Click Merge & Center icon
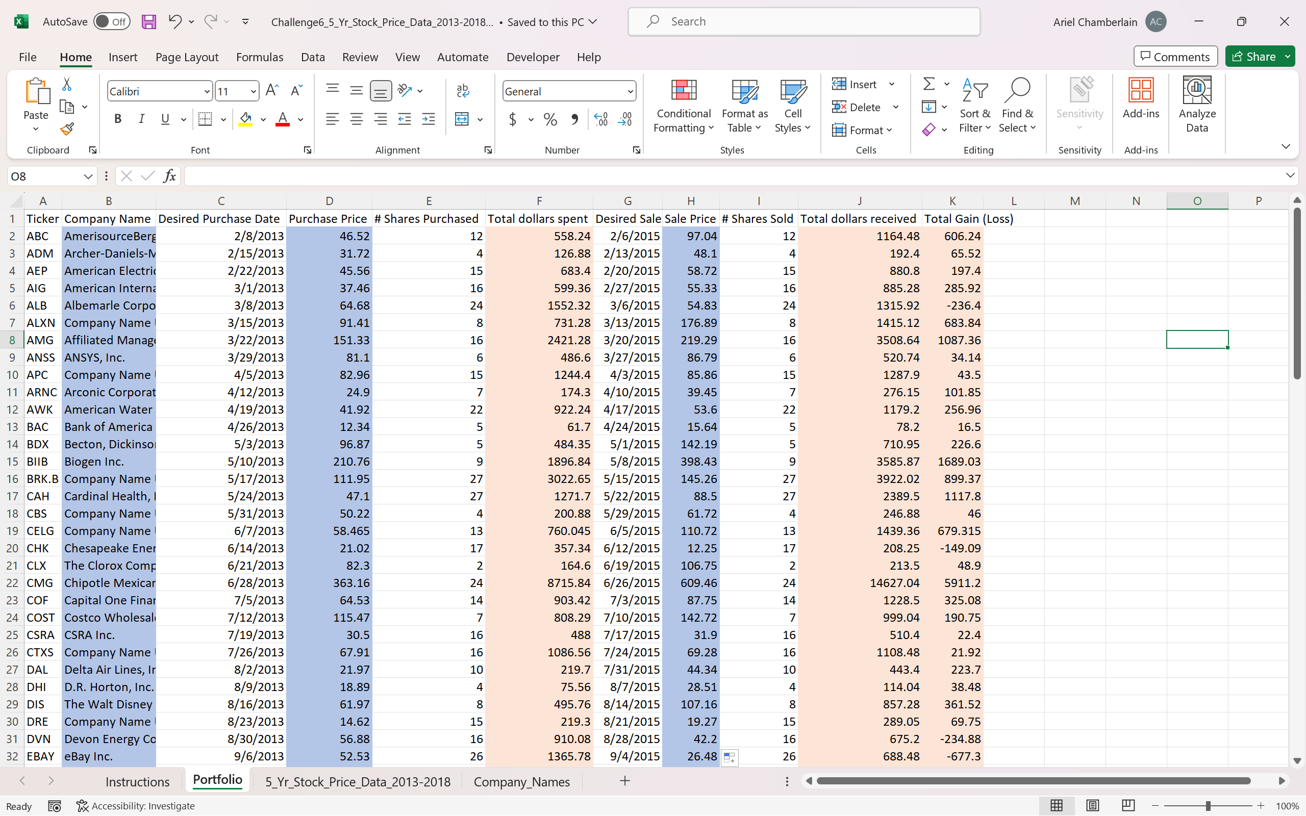The width and height of the screenshot is (1306, 816). [462, 119]
